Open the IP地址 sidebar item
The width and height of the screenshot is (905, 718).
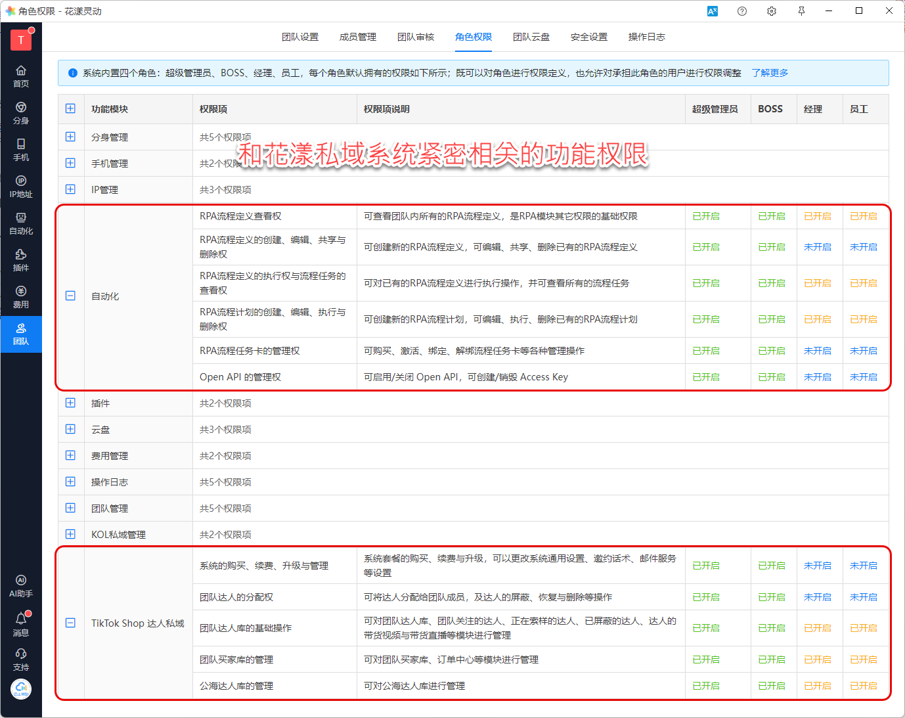(21, 187)
